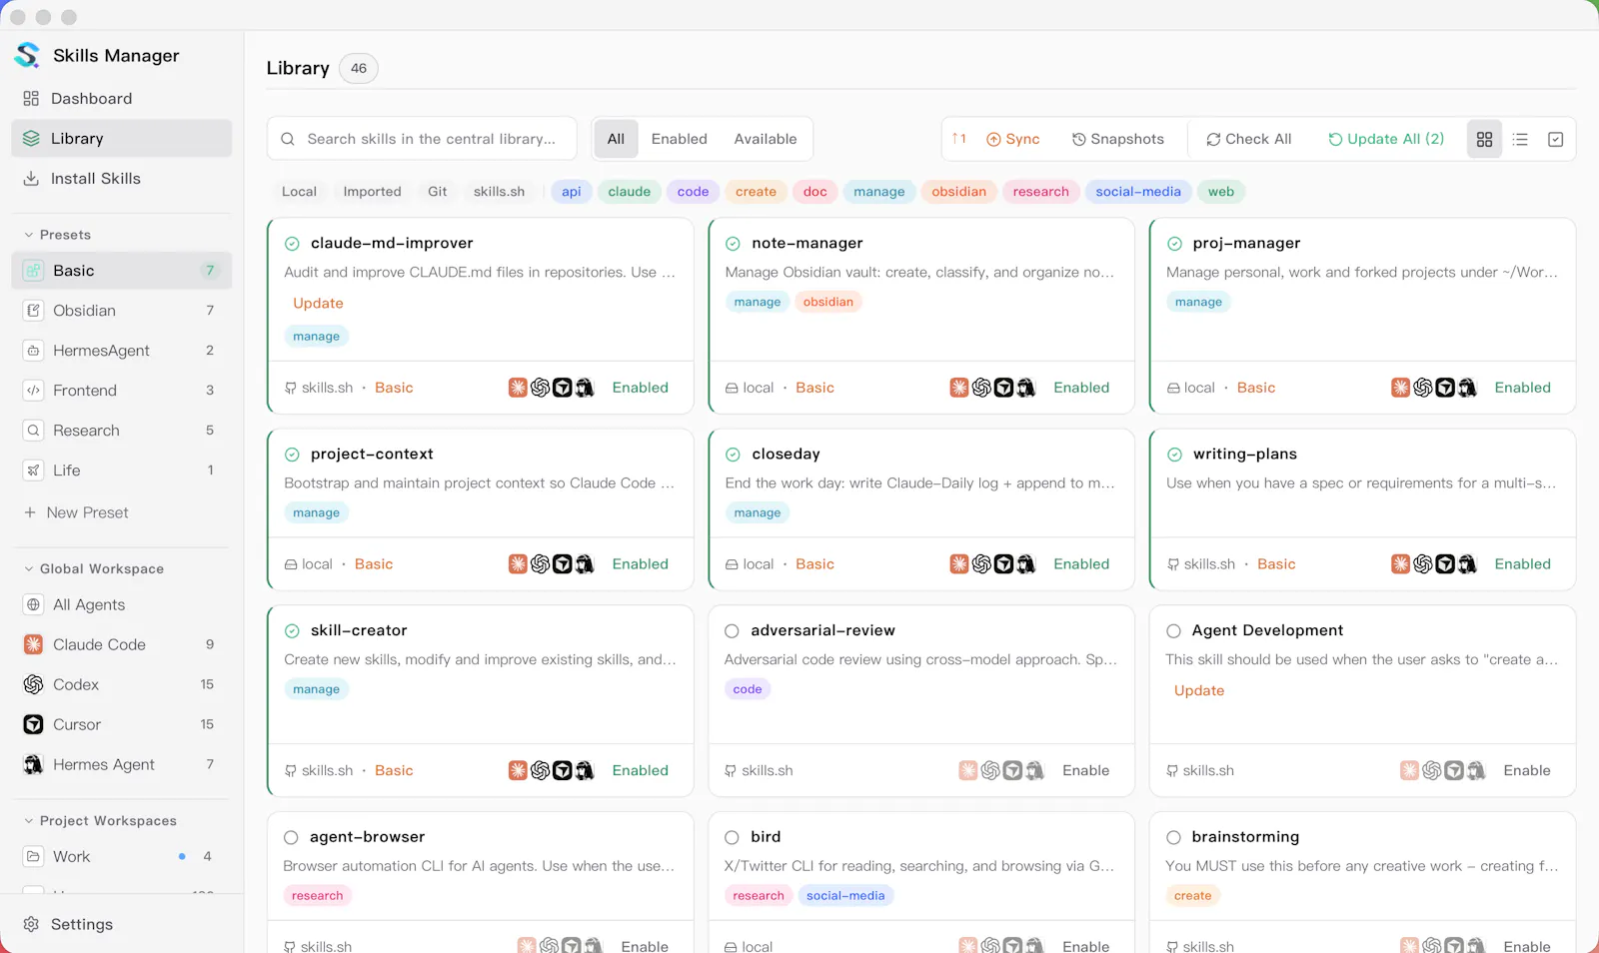Filter by research tag
Viewport: 1599px width, 953px height.
point(1040,192)
